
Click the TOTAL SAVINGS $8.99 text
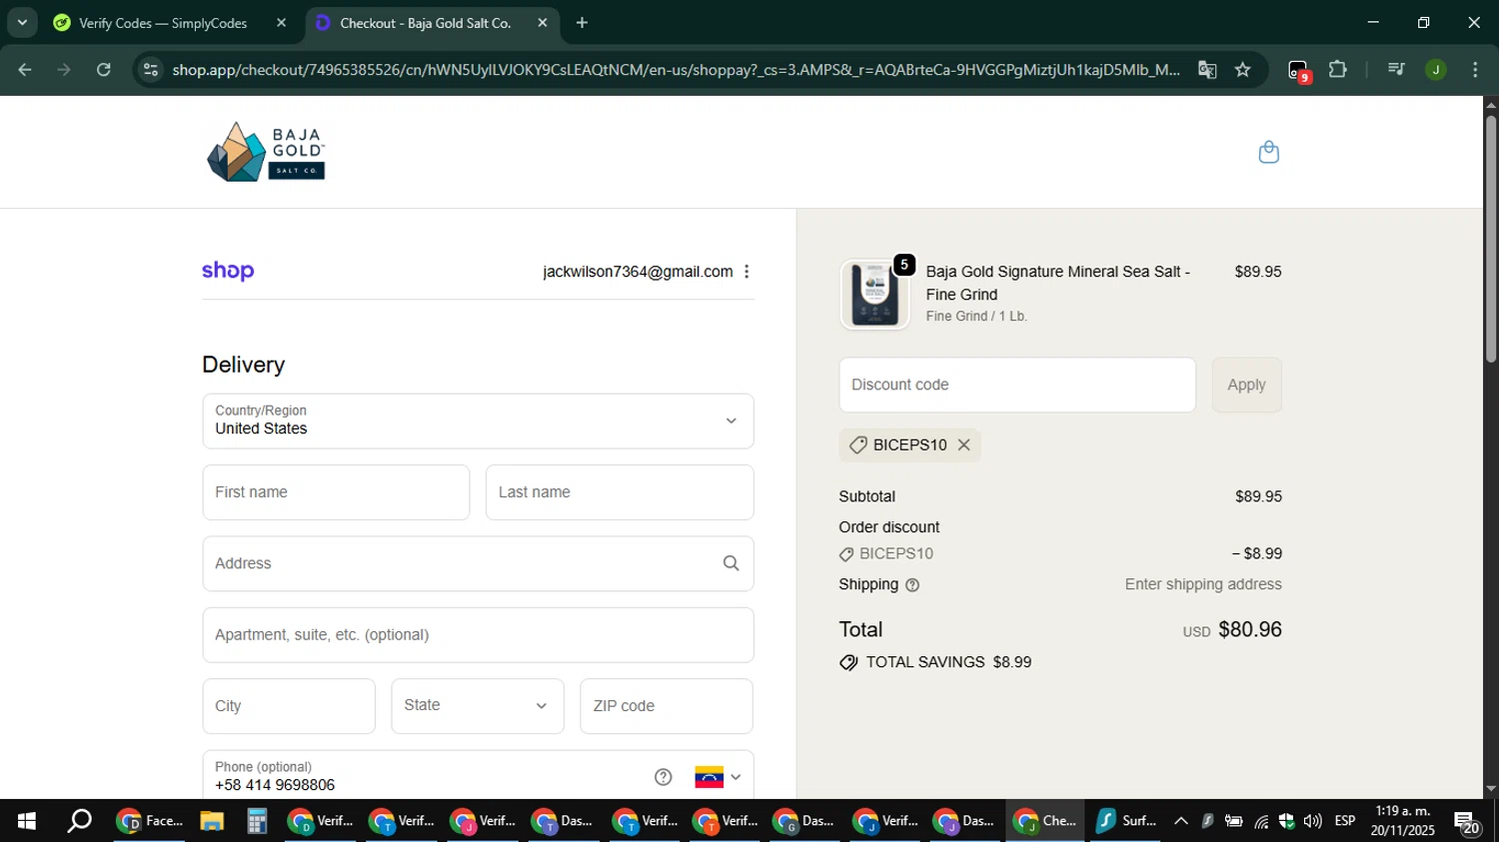tap(948, 662)
